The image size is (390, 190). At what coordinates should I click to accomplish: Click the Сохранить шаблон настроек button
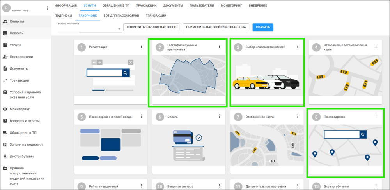(x=151, y=27)
